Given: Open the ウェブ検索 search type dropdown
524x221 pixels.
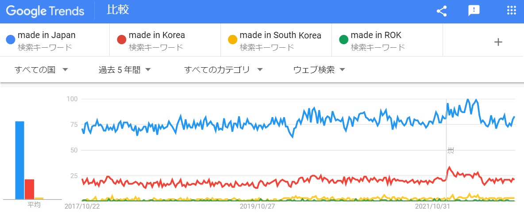Looking at the screenshot, I should (x=319, y=70).
